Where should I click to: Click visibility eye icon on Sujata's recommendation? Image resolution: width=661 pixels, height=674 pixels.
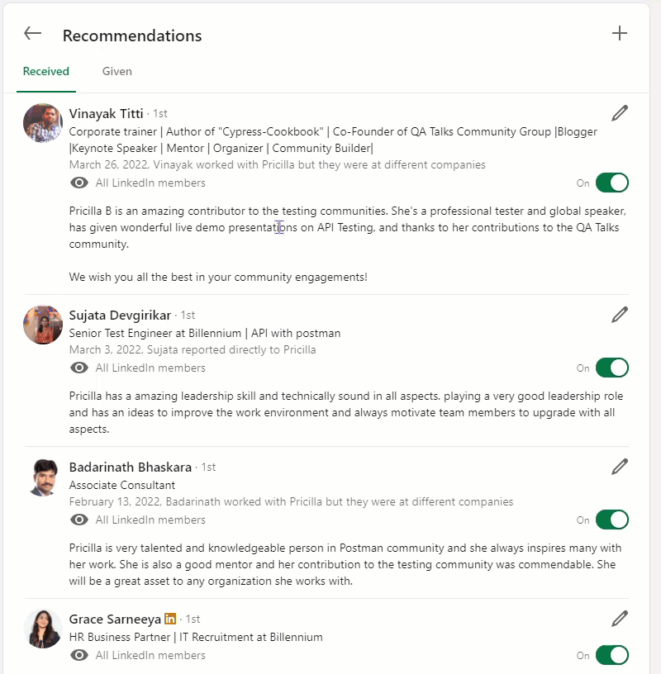point(79,368)
